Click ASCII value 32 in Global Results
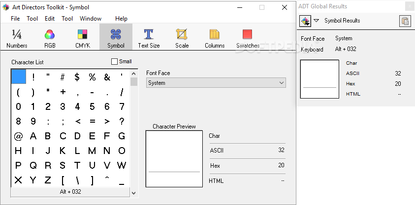Viewport: 415px width, 205px height. click(x=398, y=74)
